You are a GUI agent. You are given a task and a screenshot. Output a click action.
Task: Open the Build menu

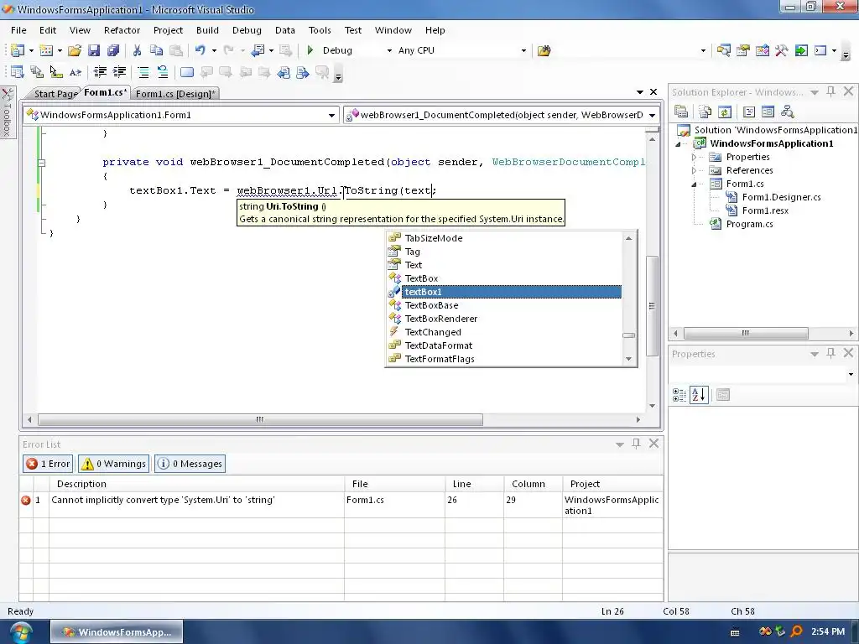(x=207, y=30)
